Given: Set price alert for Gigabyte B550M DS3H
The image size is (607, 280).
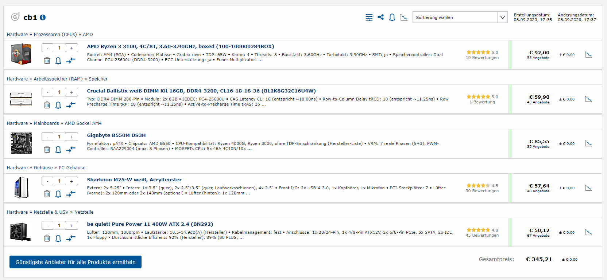Looking at the screenshot, I should pyautogui.click(x=58, y=149).
